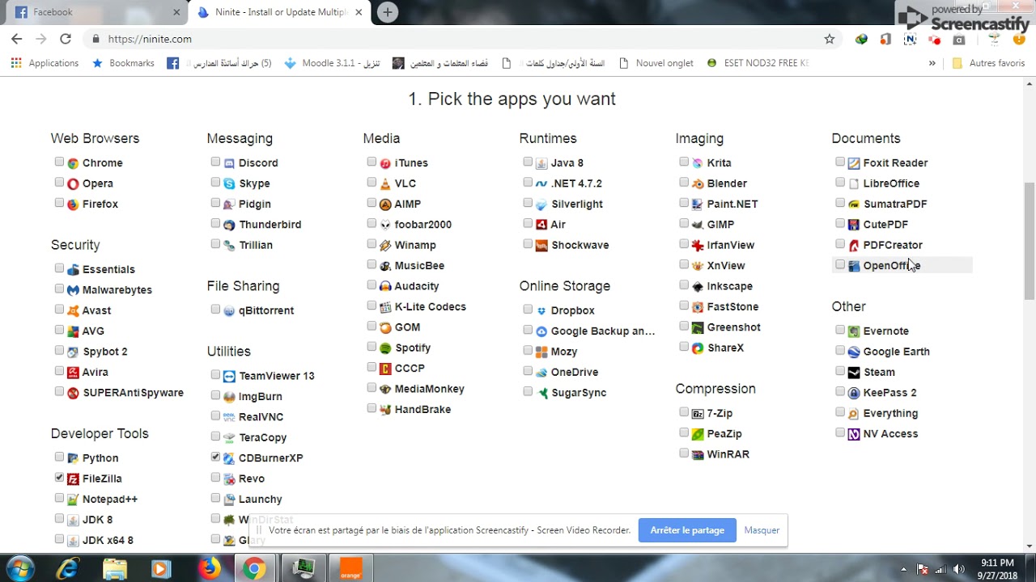Viewport: 1036px width, 582px height.
Task: Open the Applications bookmarks shortcut
Action: (x=45, y=63)
